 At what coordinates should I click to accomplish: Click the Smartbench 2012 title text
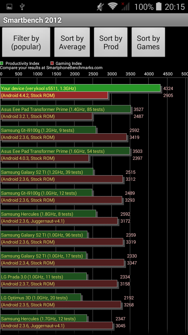[32, 20]
